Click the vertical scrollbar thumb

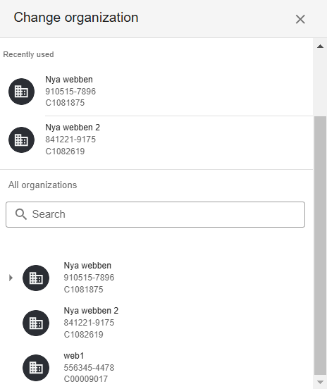(320, 245)
